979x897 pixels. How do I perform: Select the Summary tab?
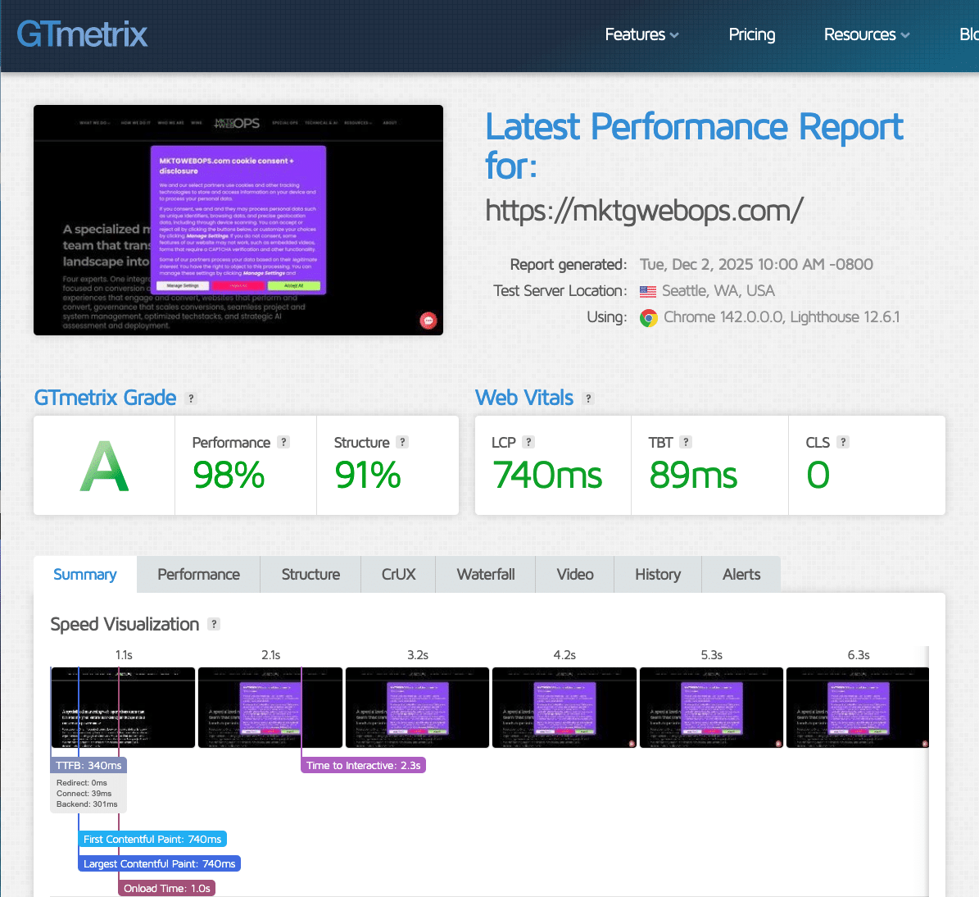(x=85, y=574)
